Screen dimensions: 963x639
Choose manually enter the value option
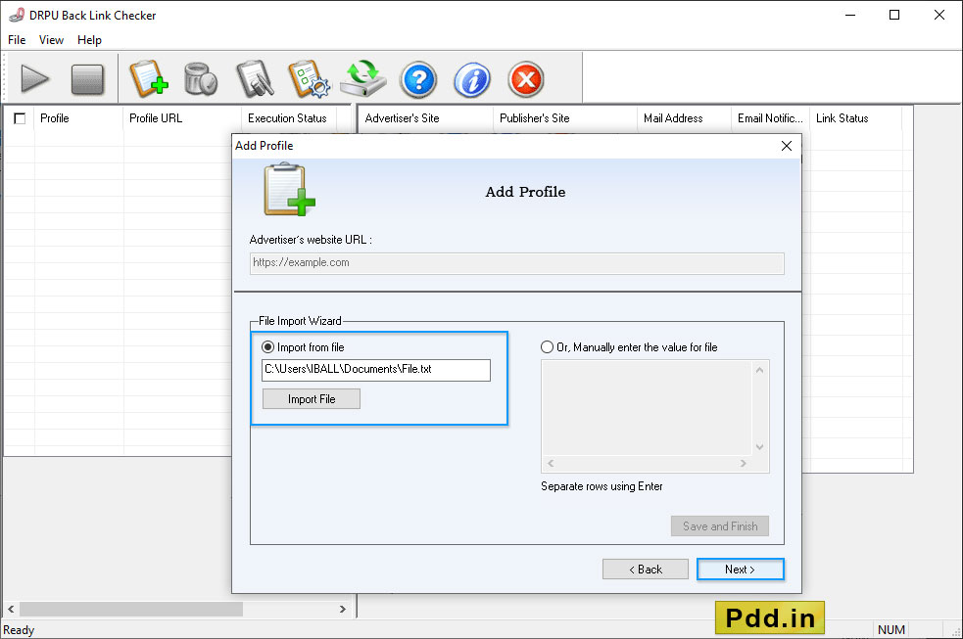point(547,347)
